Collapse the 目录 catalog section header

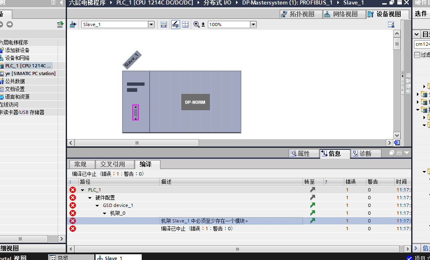pyautogui.click(x=417, y=34)
